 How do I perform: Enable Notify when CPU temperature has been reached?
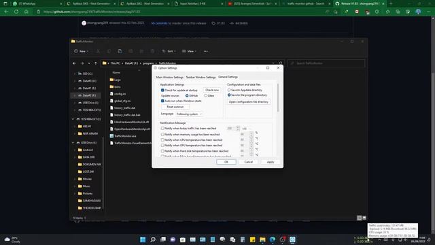(x=162, y=140)
